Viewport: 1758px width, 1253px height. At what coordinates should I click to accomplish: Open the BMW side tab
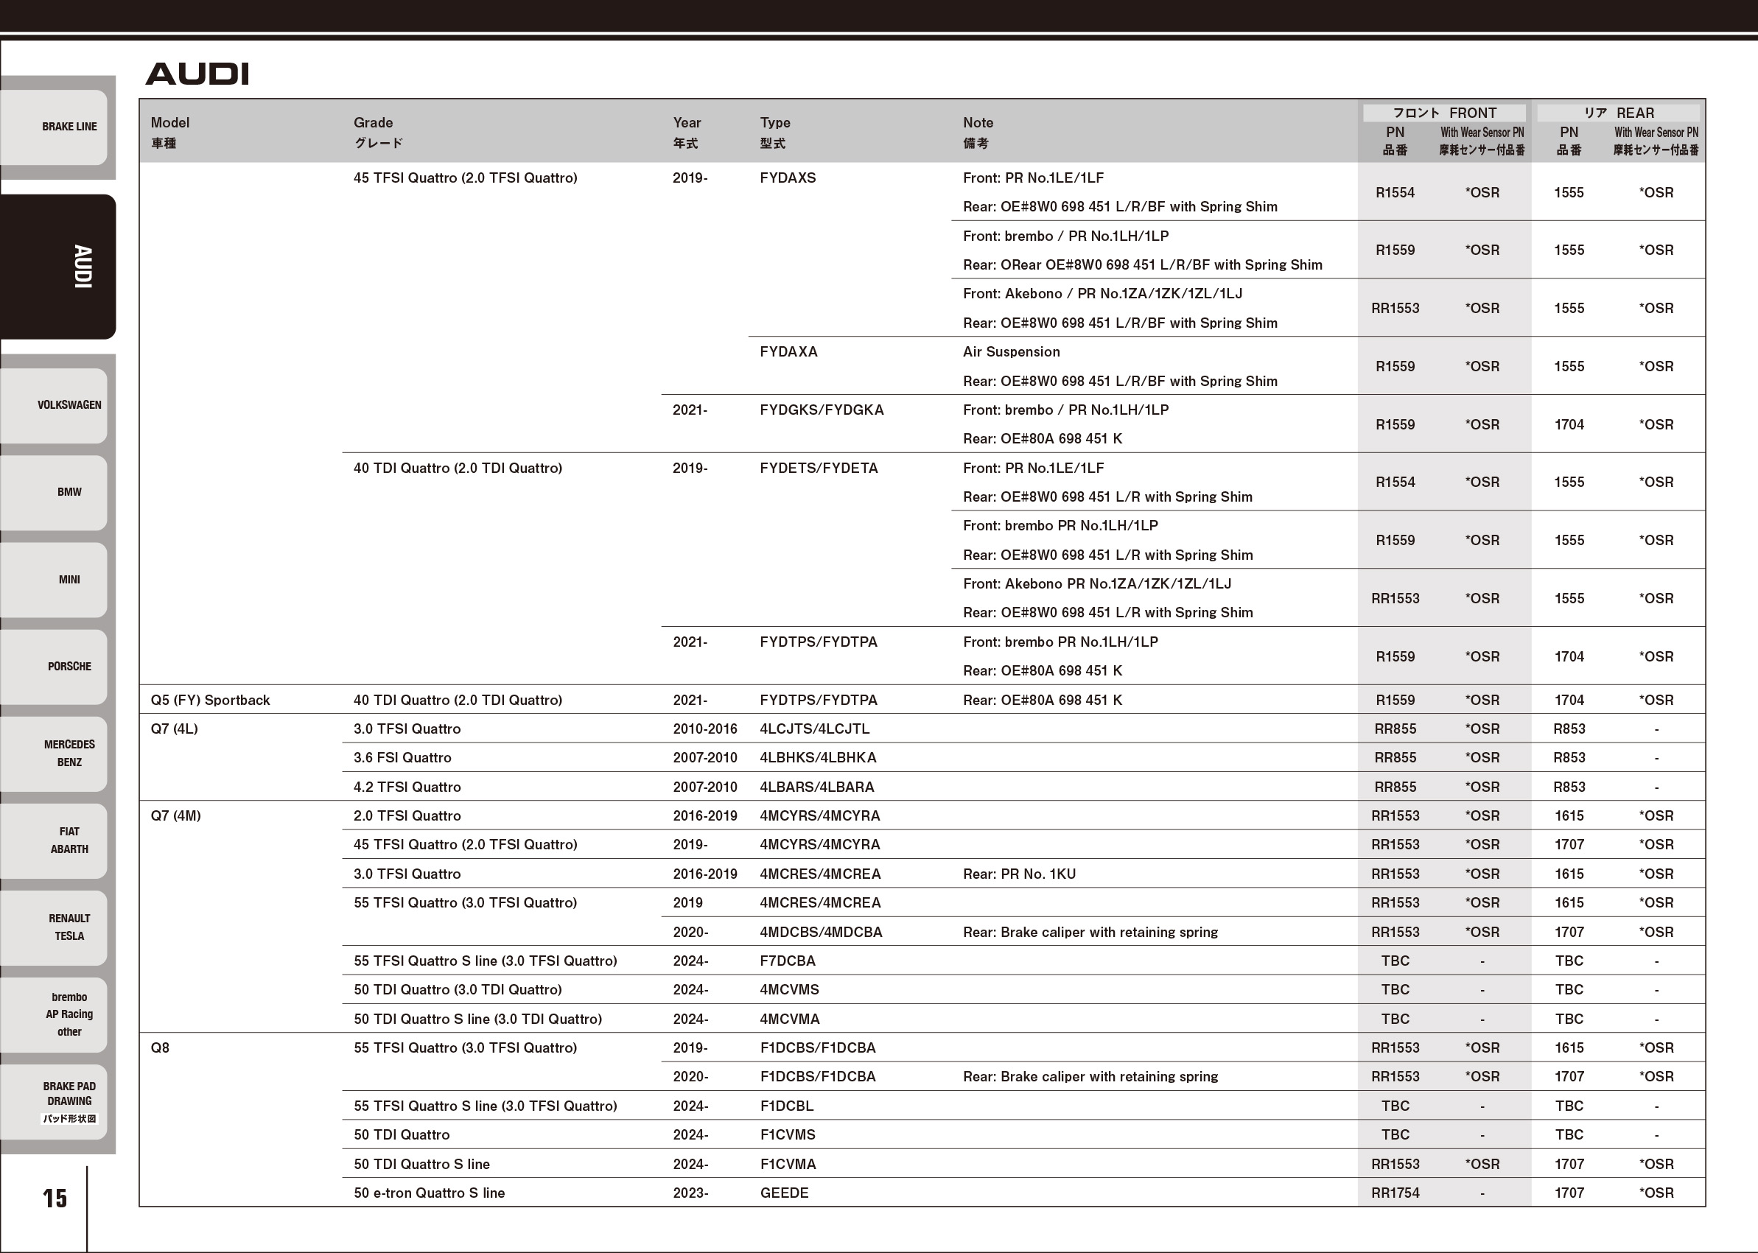pos(54,492)
